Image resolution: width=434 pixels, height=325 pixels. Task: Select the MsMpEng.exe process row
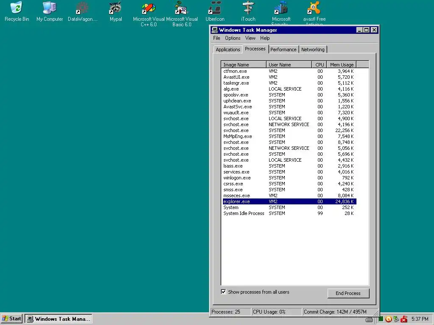(x=289, y=136)
